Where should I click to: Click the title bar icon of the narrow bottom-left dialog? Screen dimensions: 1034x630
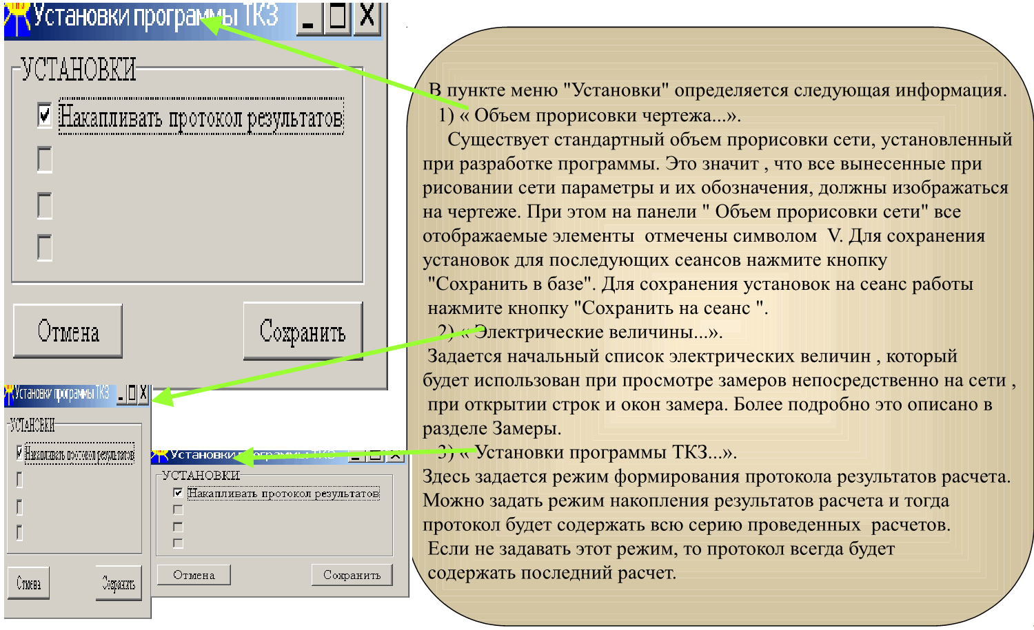(9, 394)
